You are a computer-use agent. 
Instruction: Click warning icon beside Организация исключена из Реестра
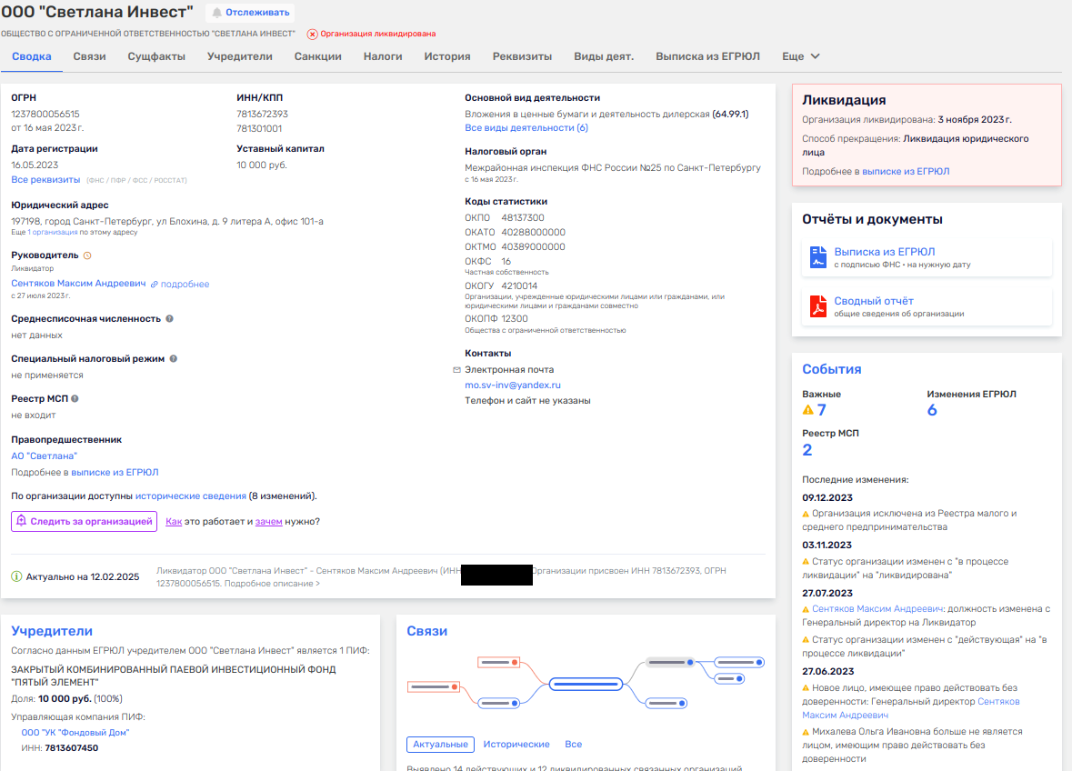(806, 514)
